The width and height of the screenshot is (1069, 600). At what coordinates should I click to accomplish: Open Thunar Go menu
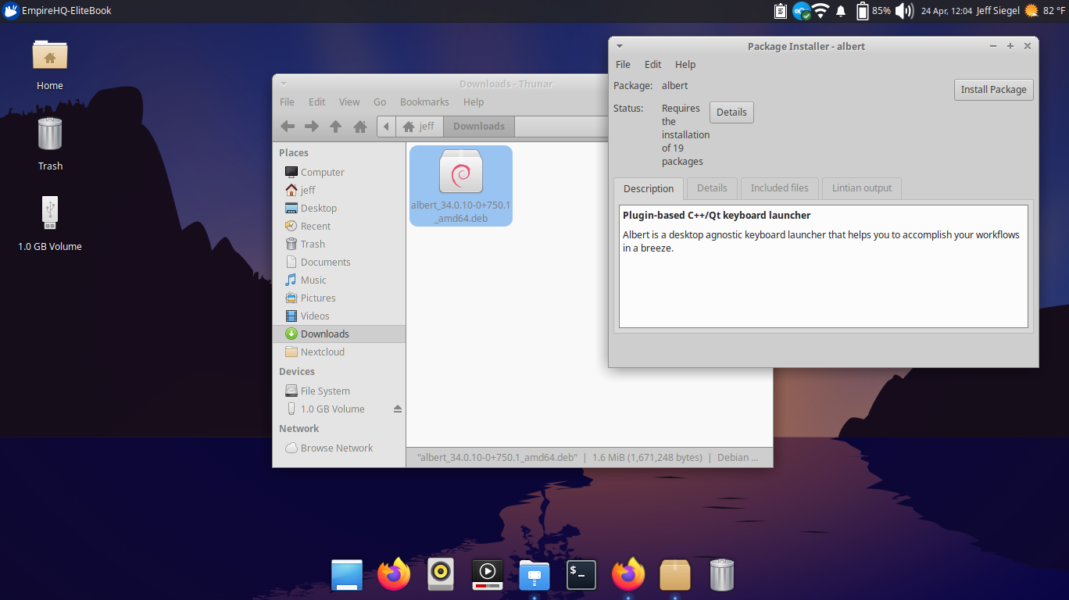tap(380, 102)
